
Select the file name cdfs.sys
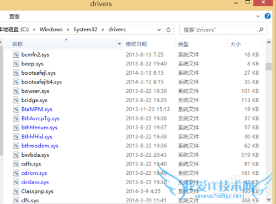tap(31, 164)
